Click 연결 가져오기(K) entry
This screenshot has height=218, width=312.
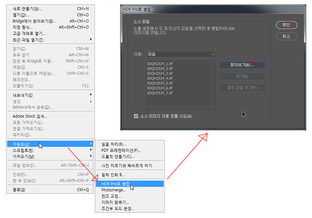[x=51, y=129]
